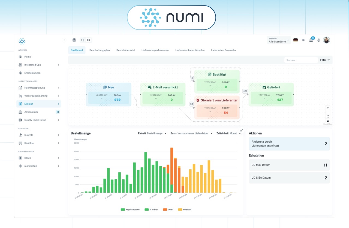Open the UD Max Datum escalation
This screenshot has width=349, height=228.
click(x=289, y=165)
